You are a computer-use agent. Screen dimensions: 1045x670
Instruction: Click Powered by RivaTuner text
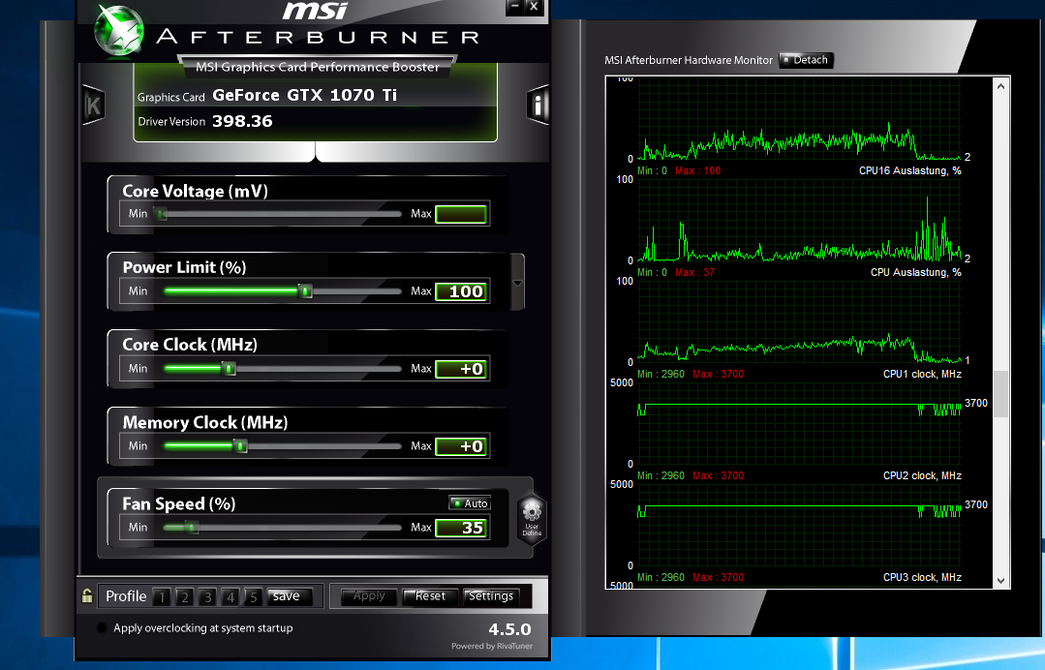[x=492, y=646]
